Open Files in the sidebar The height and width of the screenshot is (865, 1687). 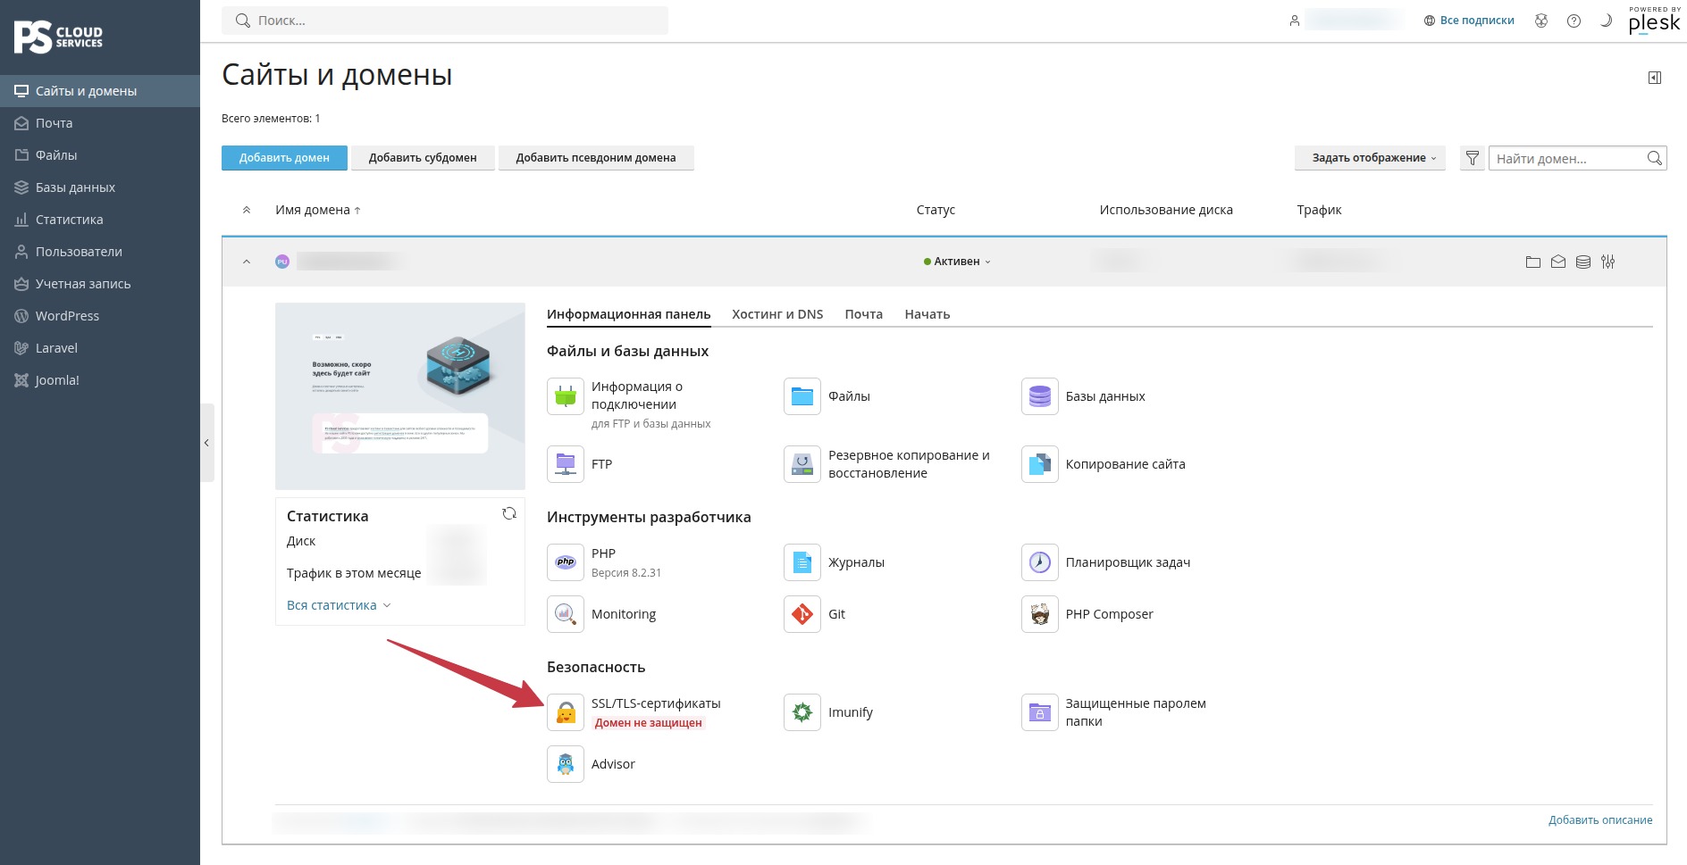100,155
